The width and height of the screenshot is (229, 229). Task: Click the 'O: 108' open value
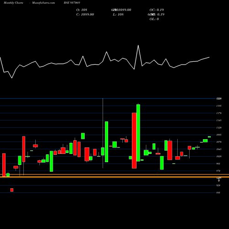[82, 10]
